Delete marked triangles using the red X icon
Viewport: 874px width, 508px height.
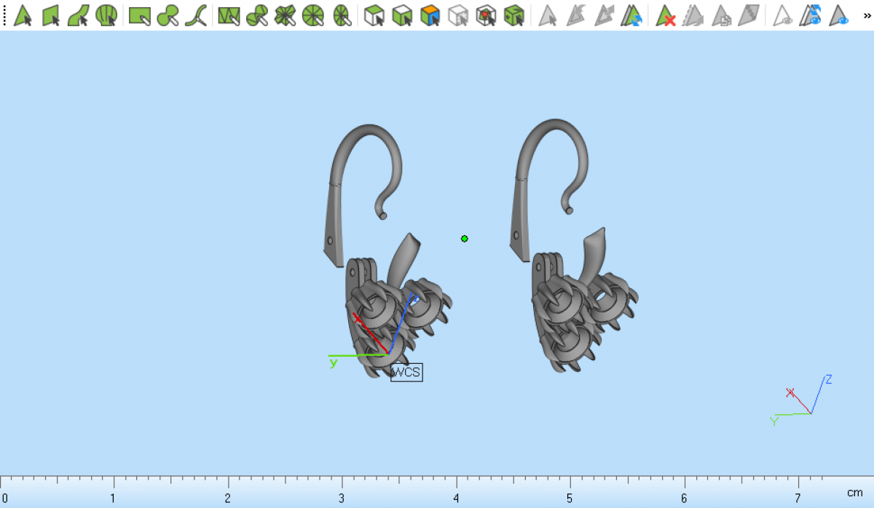pyautogui.click(x=666, y=15)
